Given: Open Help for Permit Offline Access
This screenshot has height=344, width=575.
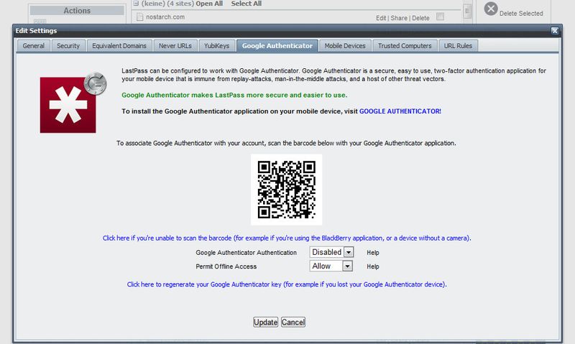Looking at the screenshot, I should point(373,266).
